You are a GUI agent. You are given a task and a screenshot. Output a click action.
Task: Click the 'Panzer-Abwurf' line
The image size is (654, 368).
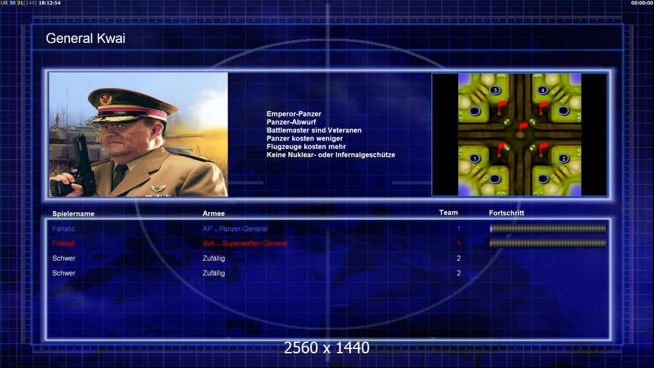[x=291, y=122]
